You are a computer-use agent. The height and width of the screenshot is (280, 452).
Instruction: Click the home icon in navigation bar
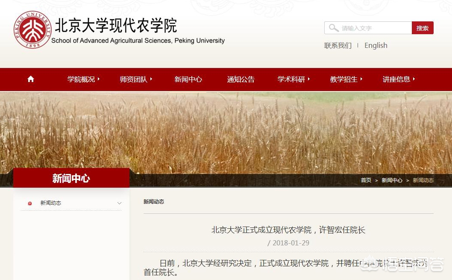(x=30, y=79)
